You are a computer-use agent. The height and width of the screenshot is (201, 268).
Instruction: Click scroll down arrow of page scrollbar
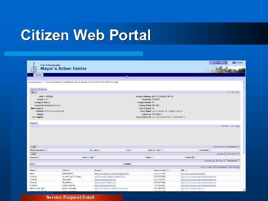244,190
